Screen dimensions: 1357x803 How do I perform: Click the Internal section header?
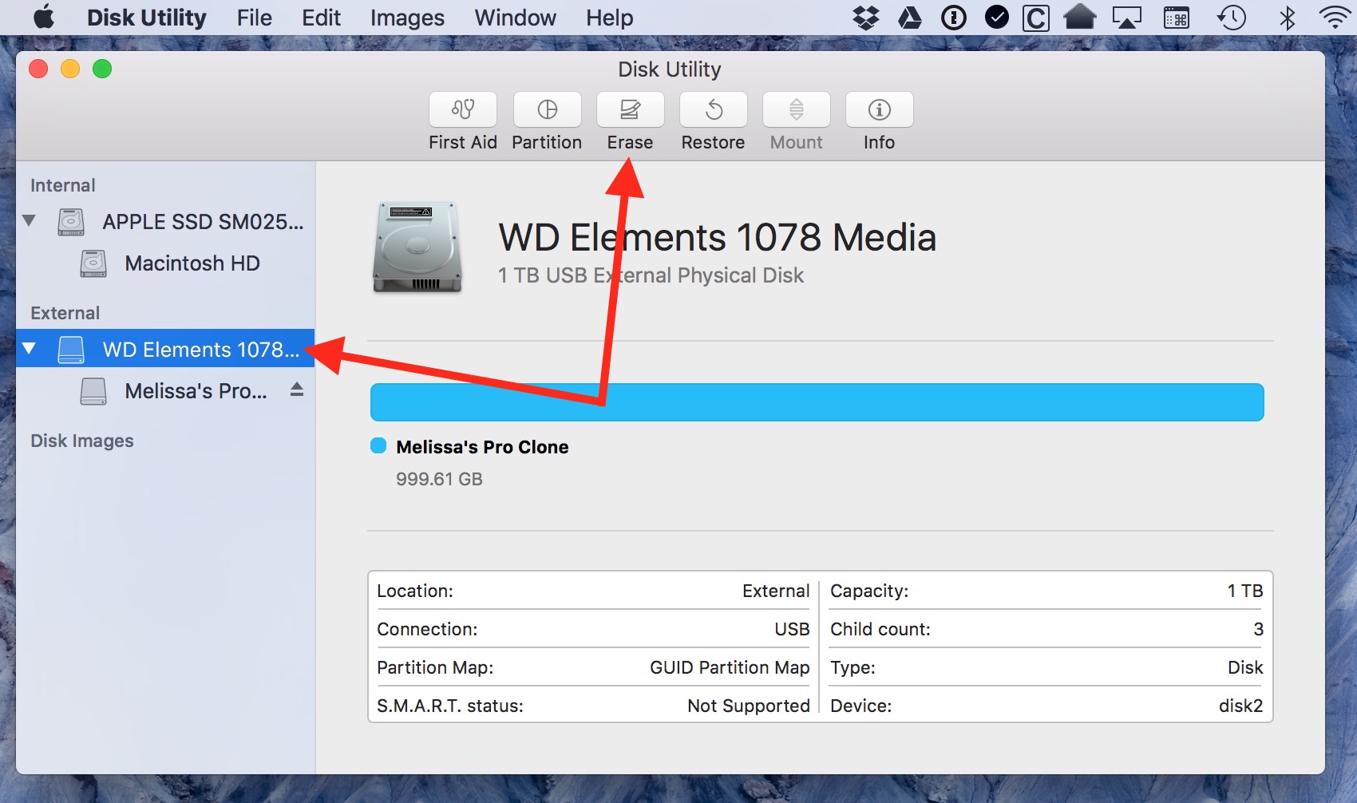point(63,185)
